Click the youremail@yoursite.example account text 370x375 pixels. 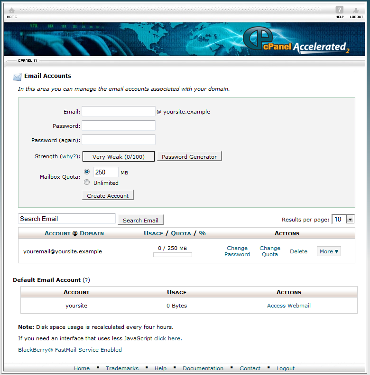pos(63,251)
